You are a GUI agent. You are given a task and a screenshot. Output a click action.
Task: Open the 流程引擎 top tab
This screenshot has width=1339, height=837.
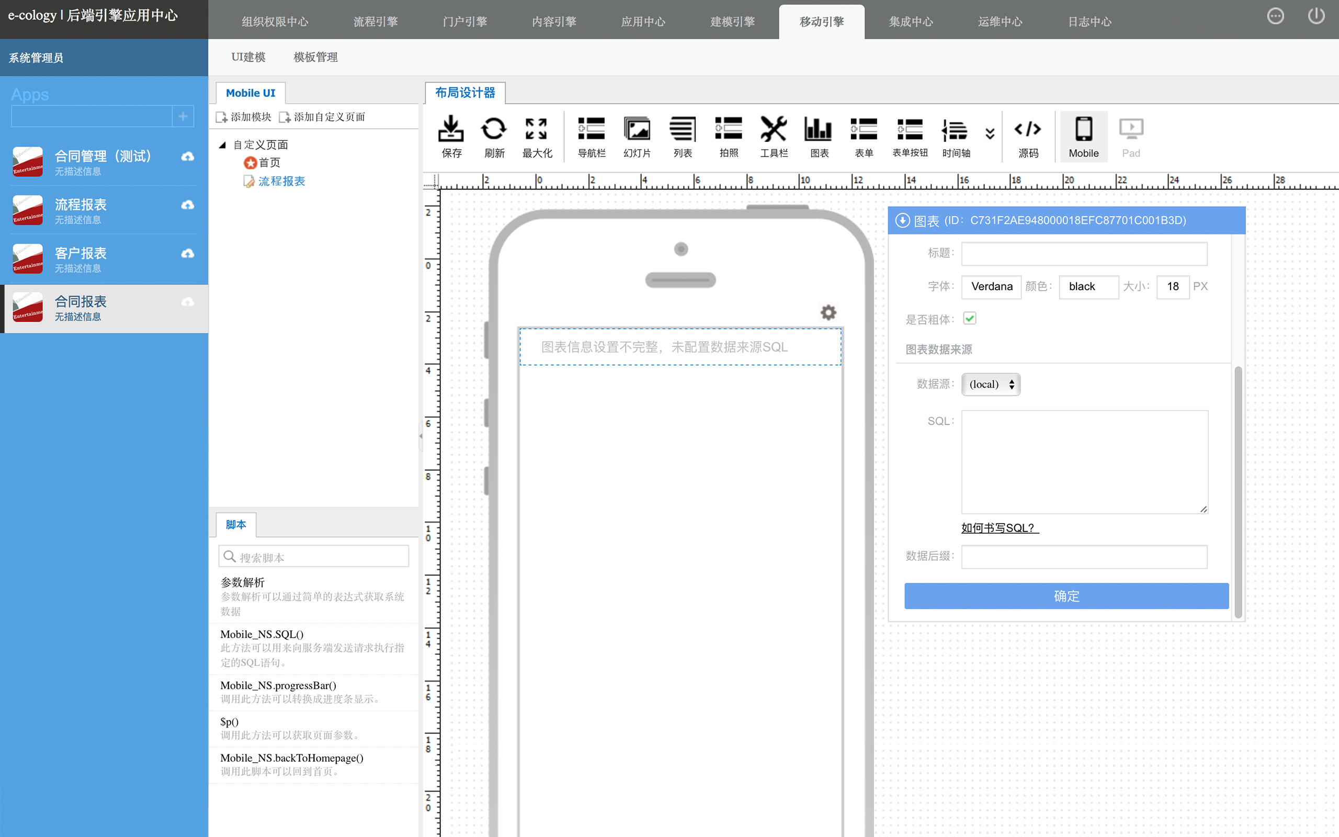tap(376, 21)
